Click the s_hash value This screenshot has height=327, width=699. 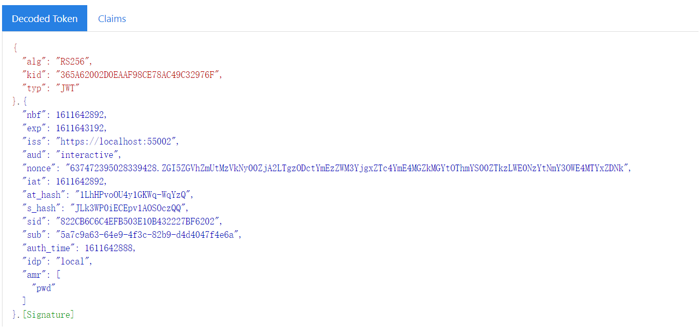(129, 208)
